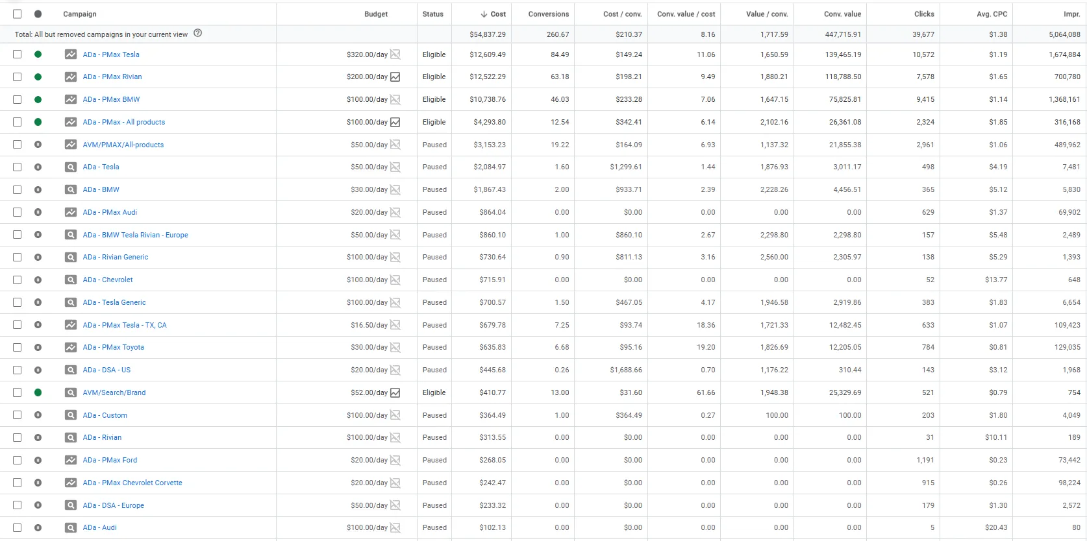Open ADa - PMax Chevrolet Corvette campaign
Image resolution: width=1087 pixels, height=541 pixels.
[132, 483]
